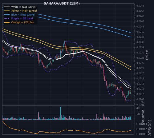Click price tick 0.0233

tap(140, 47)
